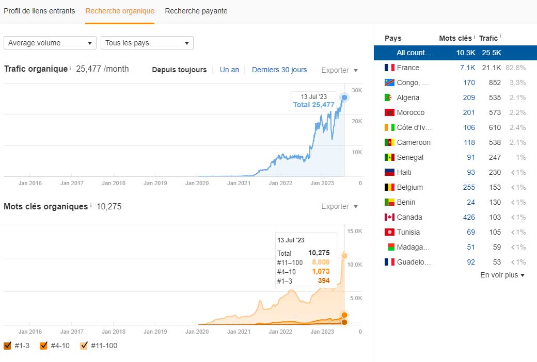Viewport: 537px width, 362px height.
Task: Toggle the #11-100 positions checkbox
Action: (x=84, y=345)
